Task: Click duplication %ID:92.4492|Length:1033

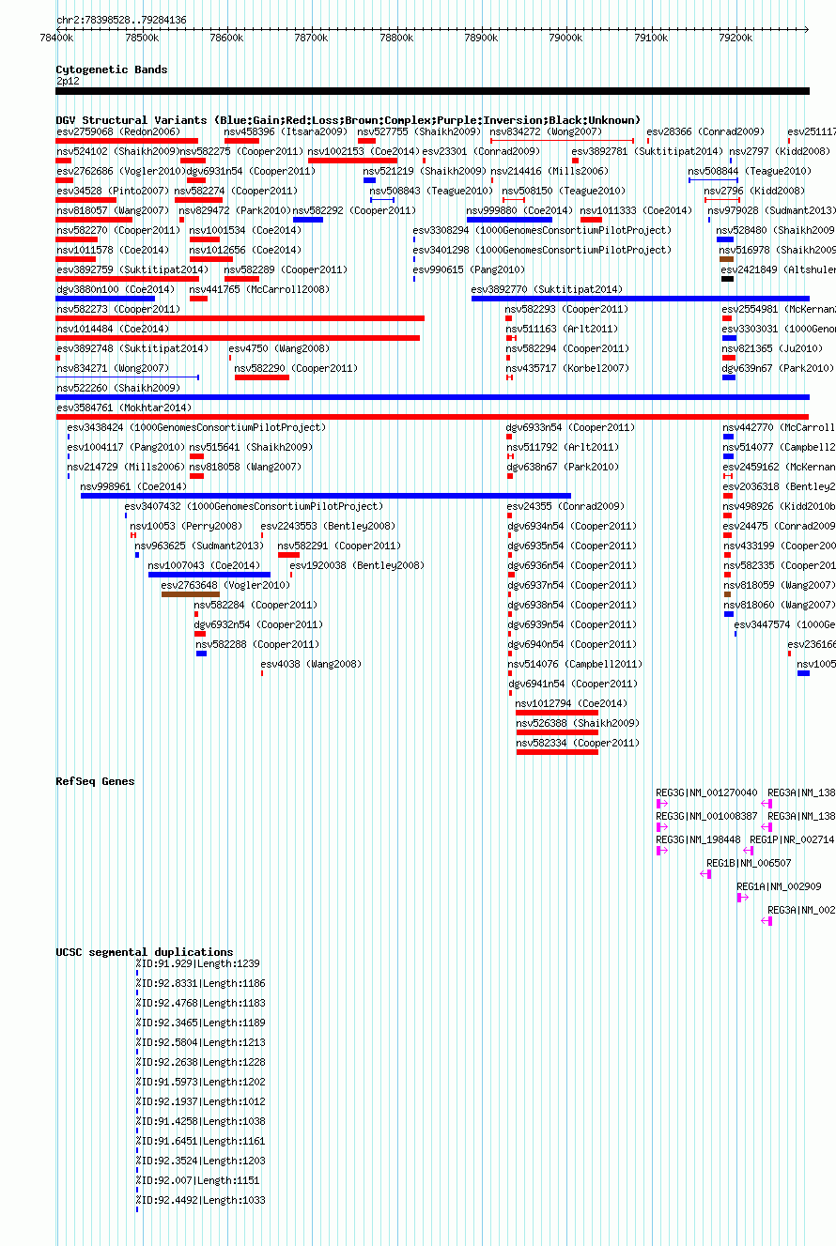Action: click(200, 1200)
